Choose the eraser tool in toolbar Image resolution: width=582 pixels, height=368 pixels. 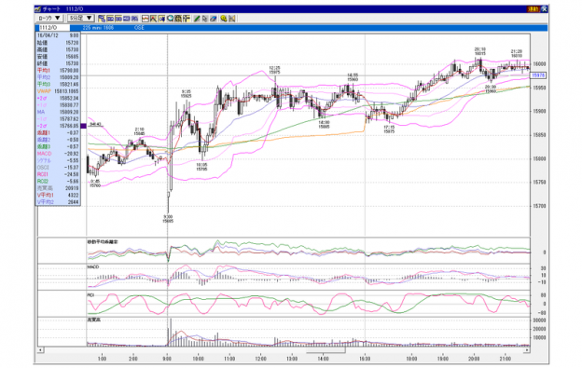pos(214,18)
